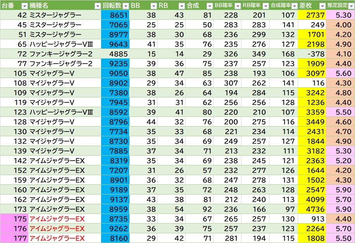Select red アイムジャグラーEX in row 176
Screen dimensions: 355x243
(65, 229)
